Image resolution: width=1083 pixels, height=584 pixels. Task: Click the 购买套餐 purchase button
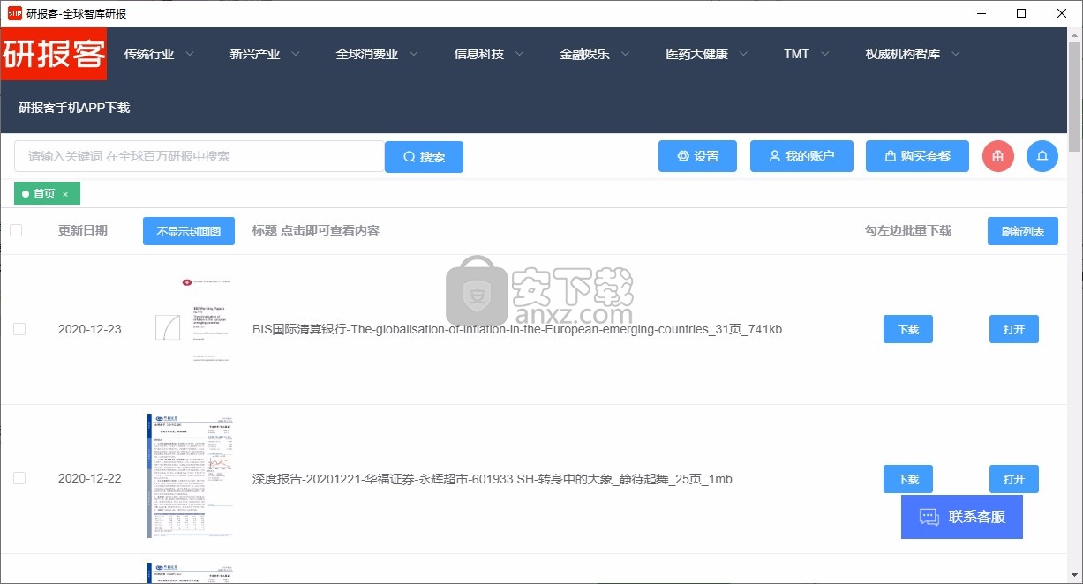coord(917,156)
